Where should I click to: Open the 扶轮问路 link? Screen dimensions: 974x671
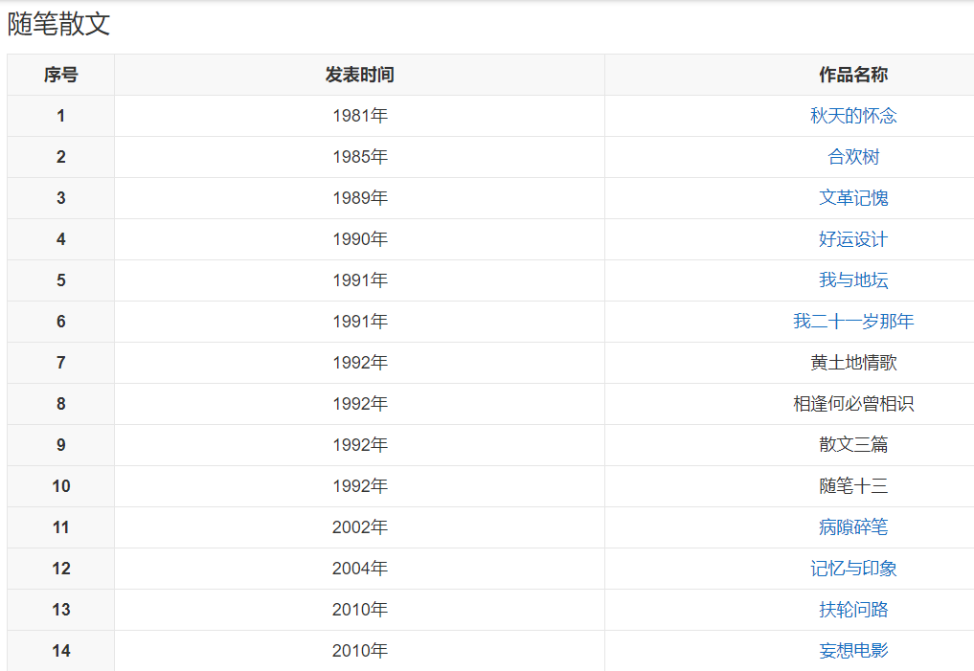853,610
